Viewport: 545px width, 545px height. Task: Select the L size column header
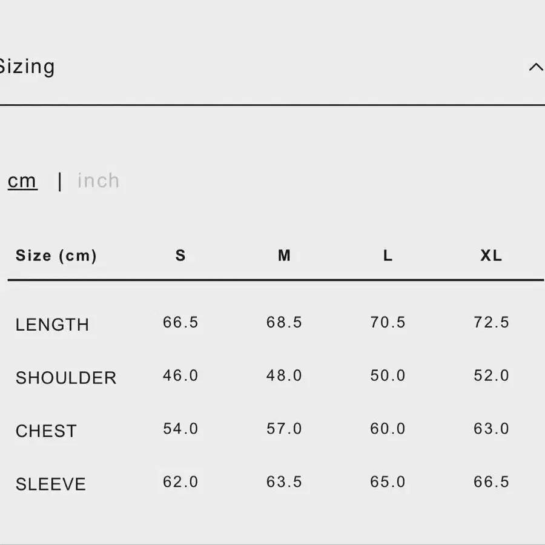[x=388, y=256]
